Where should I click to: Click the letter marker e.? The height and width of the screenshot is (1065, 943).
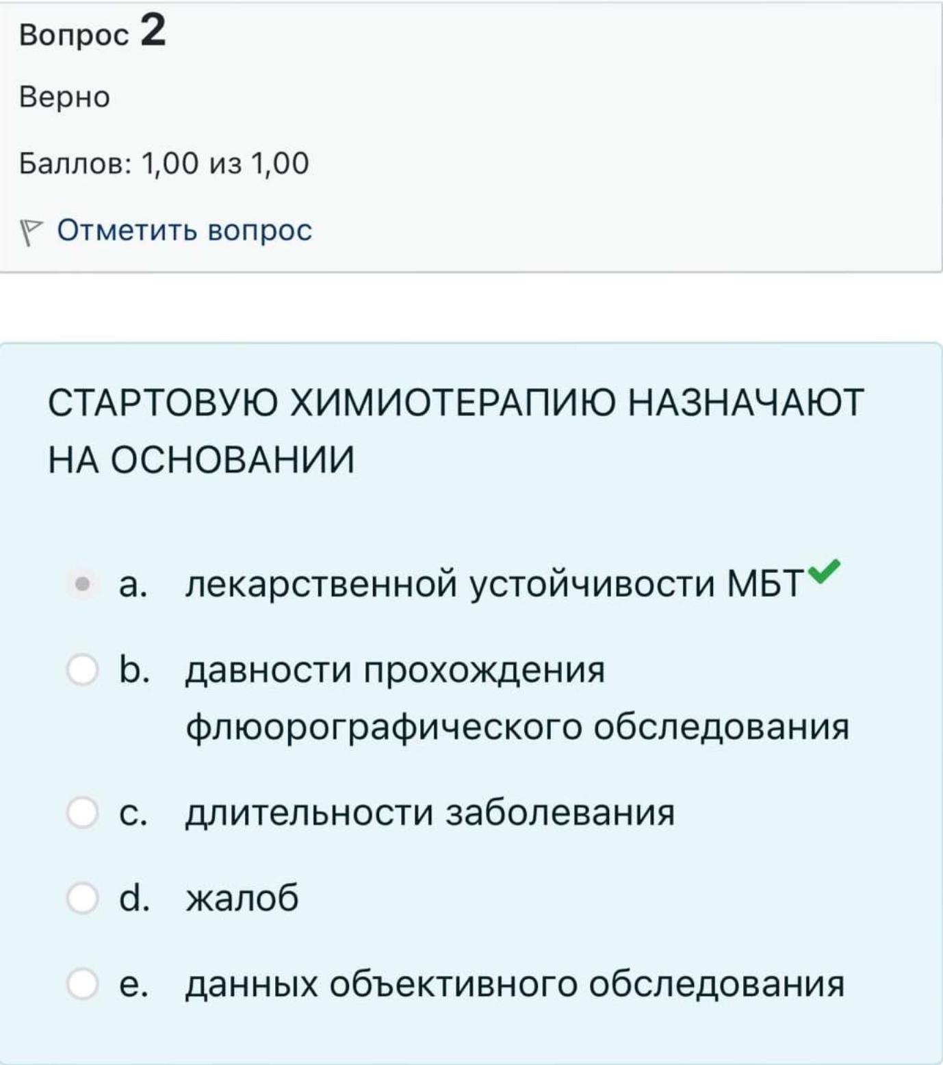pyautogui.click(x=133, y=985)
